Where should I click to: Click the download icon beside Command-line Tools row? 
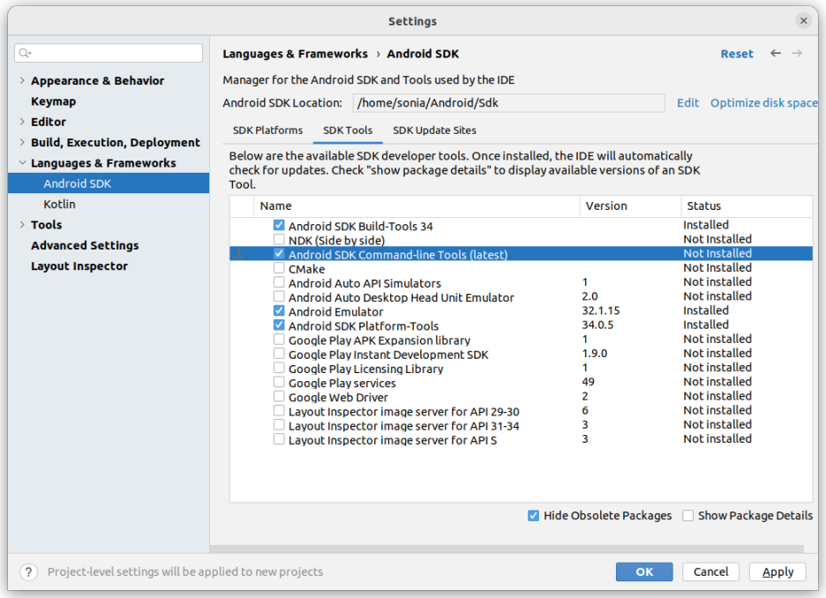click(x=238, y=254)
